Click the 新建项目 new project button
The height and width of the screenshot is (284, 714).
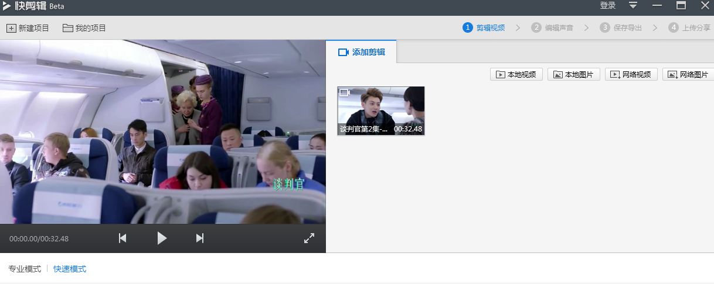coord(28,28)
